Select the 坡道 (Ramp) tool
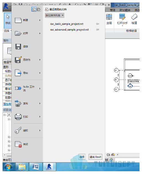 point(134,19)
